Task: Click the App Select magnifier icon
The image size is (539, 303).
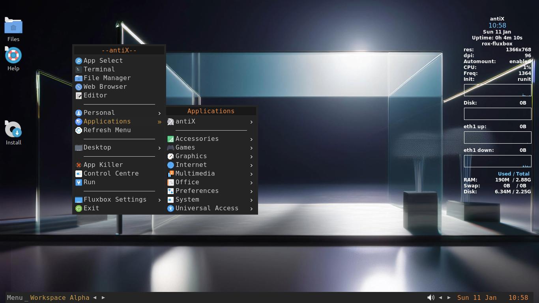Action: pyautogui.click(x=79, y=60)
